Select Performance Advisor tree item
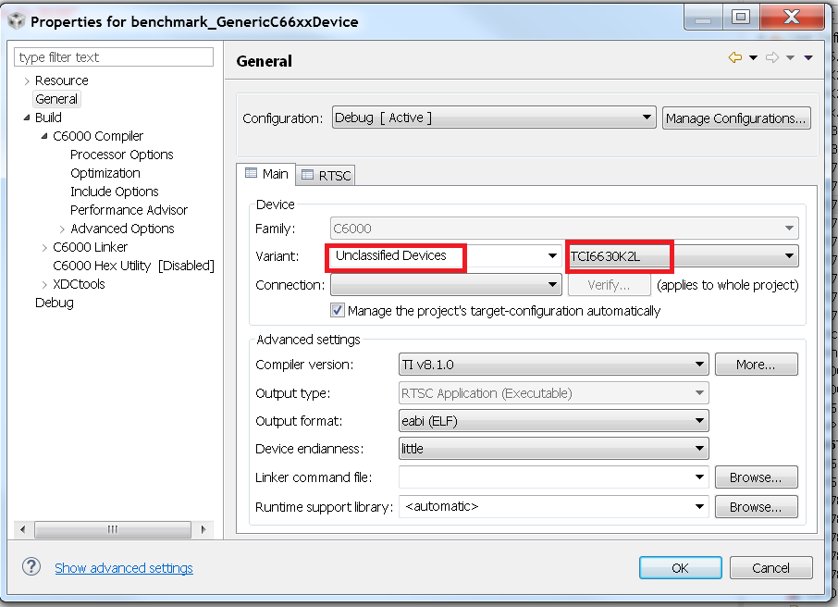The height and width of the screenshot is (607, 838). tap(129, 210)
